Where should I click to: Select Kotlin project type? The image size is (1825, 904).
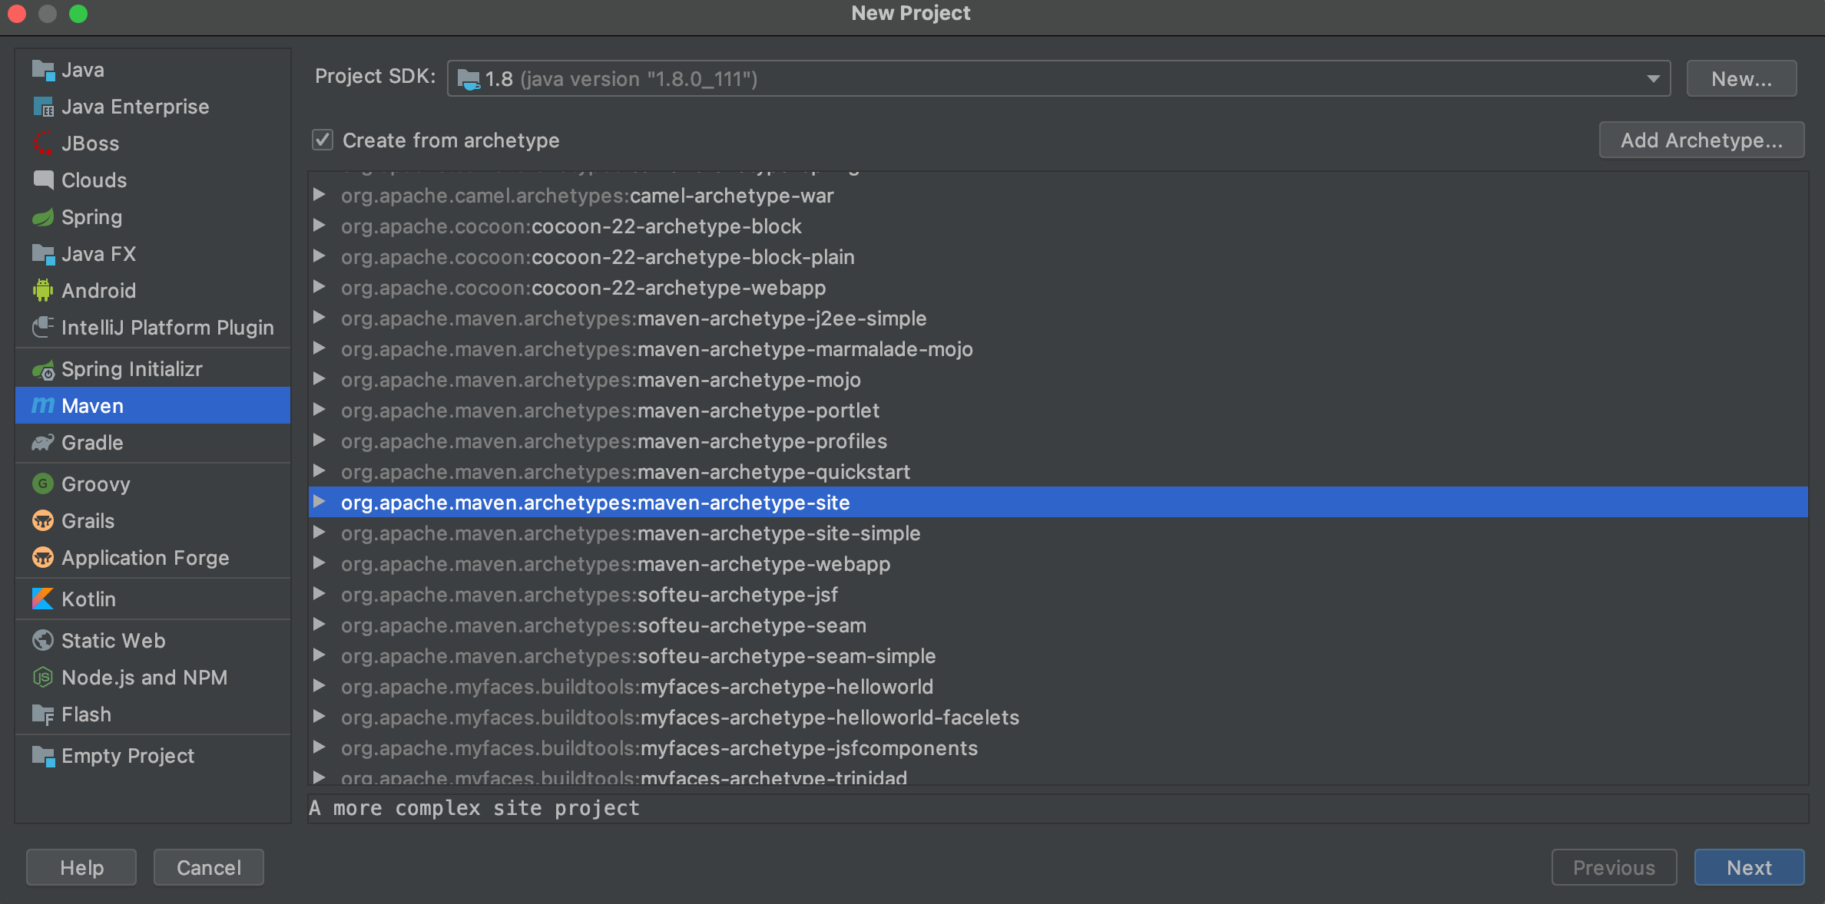pyautogui.click(x=153, y=599)
